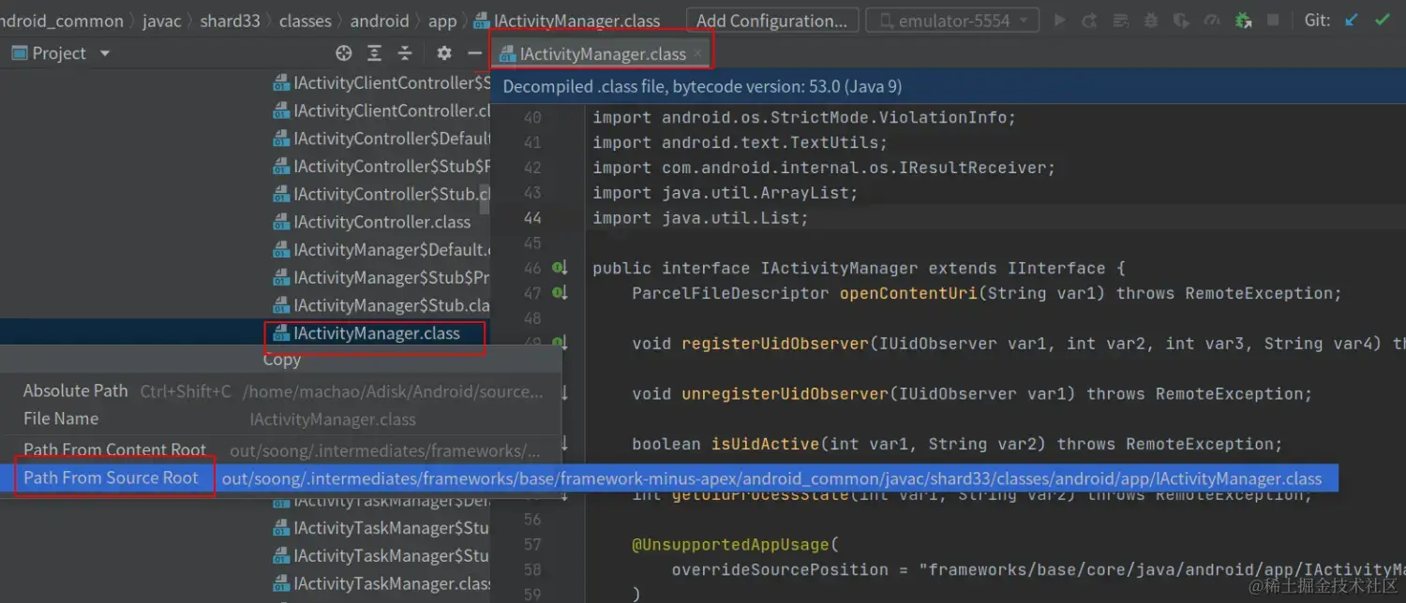Viewport: 1406px width, 603px height.
Task: Click the Git Commit green checkmark
Action: pos(1382,20)
